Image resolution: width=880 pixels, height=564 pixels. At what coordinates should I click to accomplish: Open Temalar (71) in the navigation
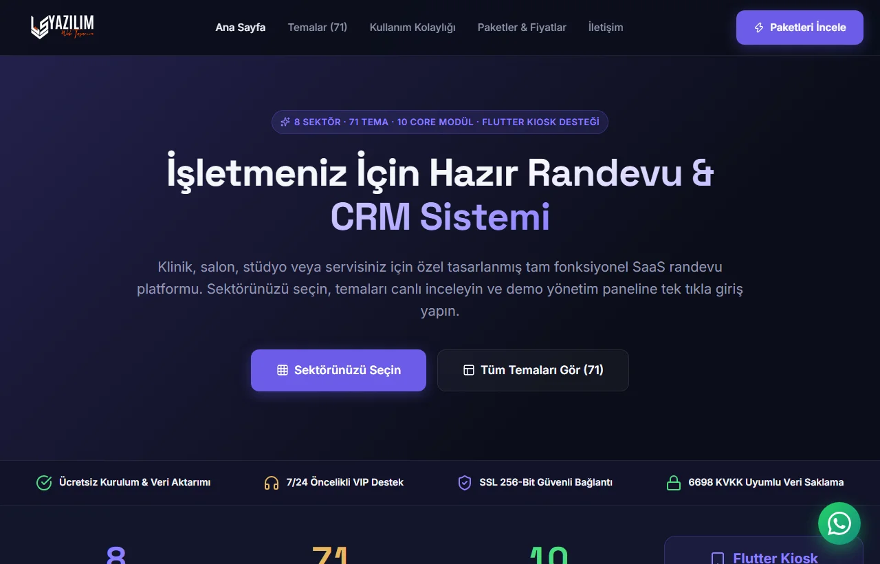pos(318,28)
